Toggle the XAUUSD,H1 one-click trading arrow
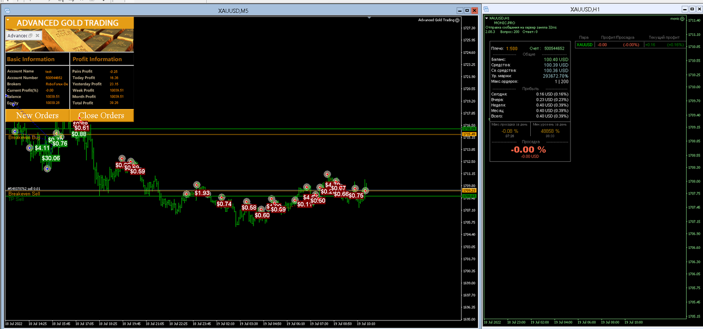This screenshot has width=703, height=329. point(487,18)
